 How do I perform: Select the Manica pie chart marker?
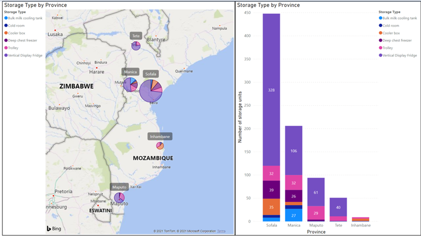point(131,84)
